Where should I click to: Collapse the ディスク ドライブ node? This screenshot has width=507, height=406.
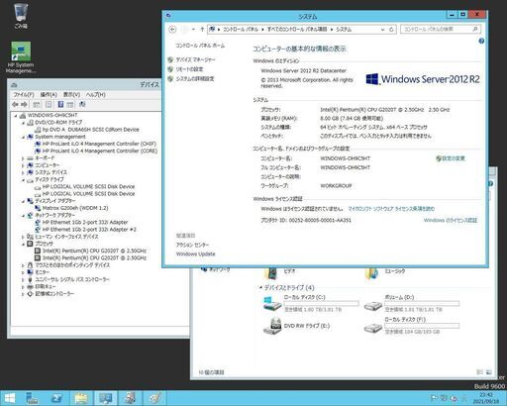click(23, 180)
